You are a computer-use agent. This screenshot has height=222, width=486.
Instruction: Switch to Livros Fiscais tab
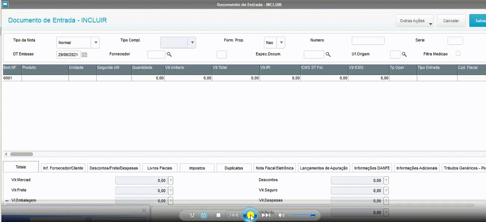160,168
